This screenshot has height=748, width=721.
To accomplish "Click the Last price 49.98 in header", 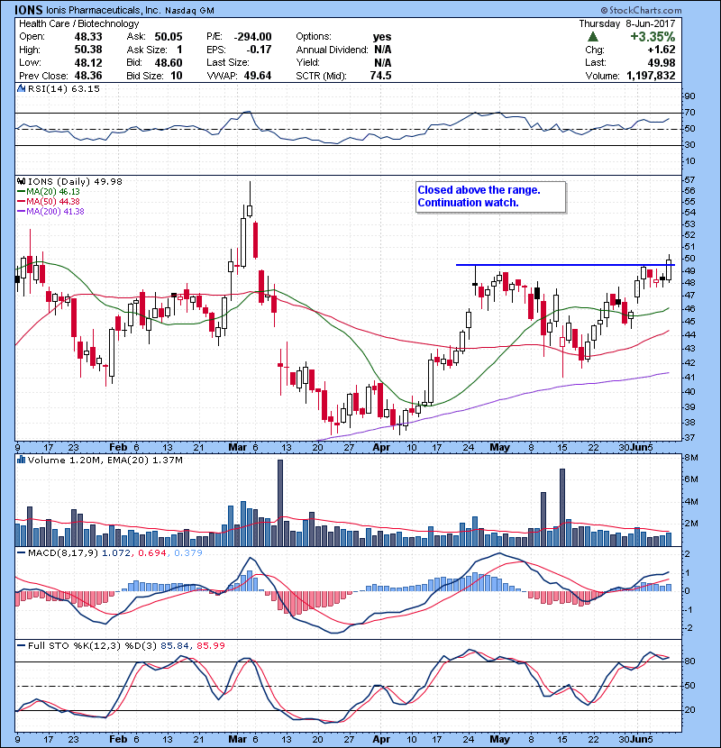I will (662, 62).
